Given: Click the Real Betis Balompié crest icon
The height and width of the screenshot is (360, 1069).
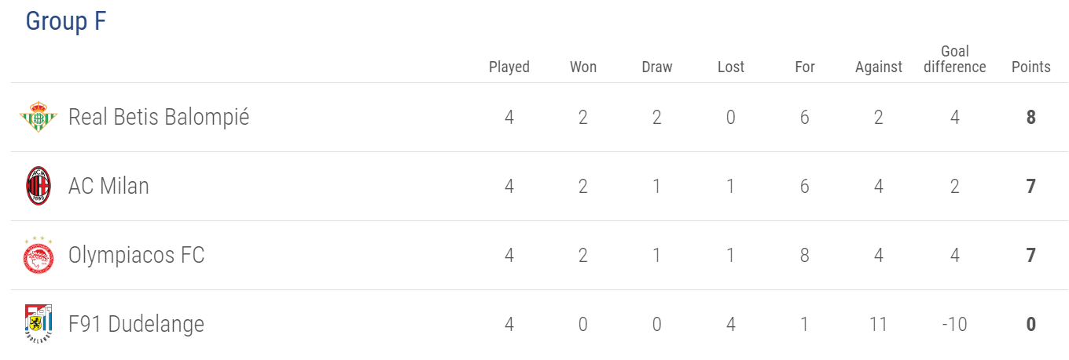Looking at the screenshot, I should pos(39,117).
